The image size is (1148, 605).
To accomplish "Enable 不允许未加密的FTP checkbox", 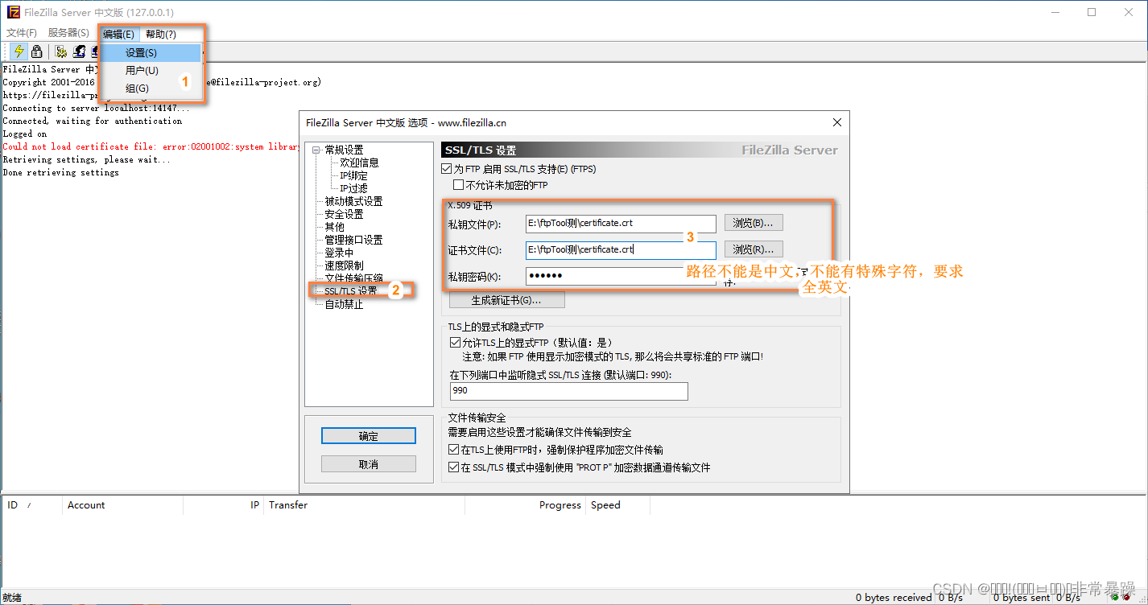I will click(459, 185).
